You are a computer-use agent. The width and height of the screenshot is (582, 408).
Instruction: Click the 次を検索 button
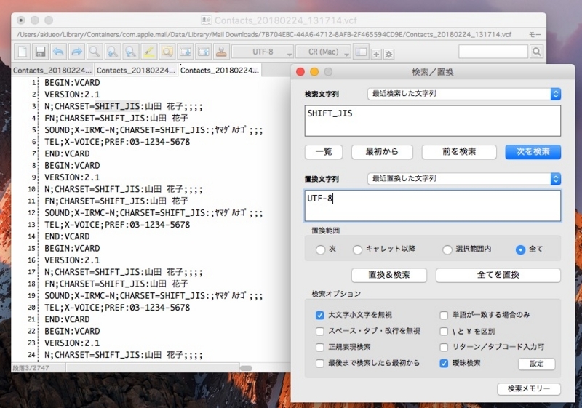click(x=533, y=152)
